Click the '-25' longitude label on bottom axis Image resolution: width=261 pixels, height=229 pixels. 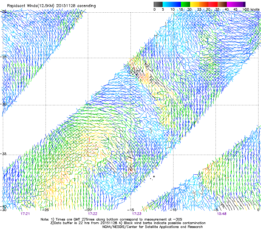tap(46, 210)
